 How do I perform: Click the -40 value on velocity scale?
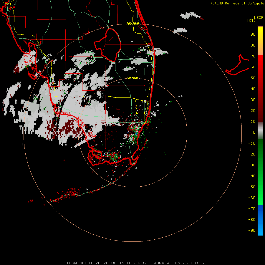(x=252, y=176)
